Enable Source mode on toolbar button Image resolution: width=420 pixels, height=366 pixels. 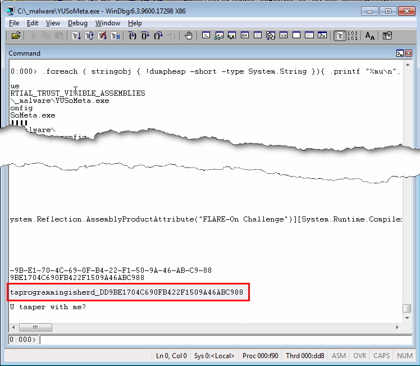coord(340,36)
